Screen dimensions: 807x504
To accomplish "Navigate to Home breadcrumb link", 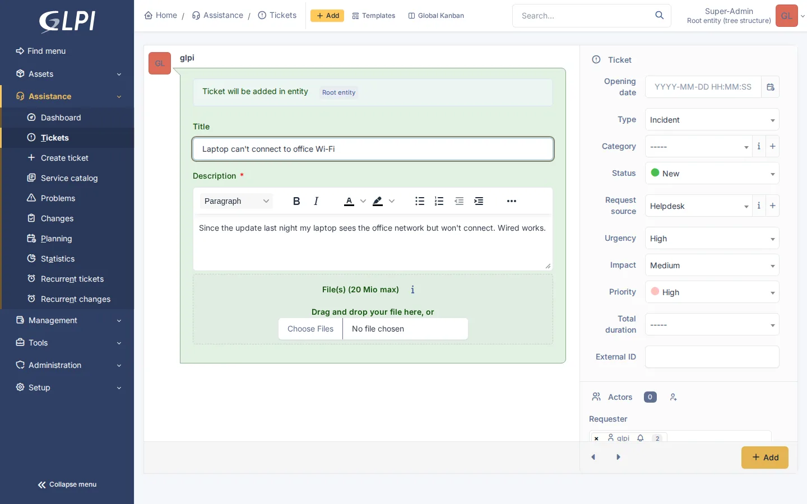I will (161, 15).
